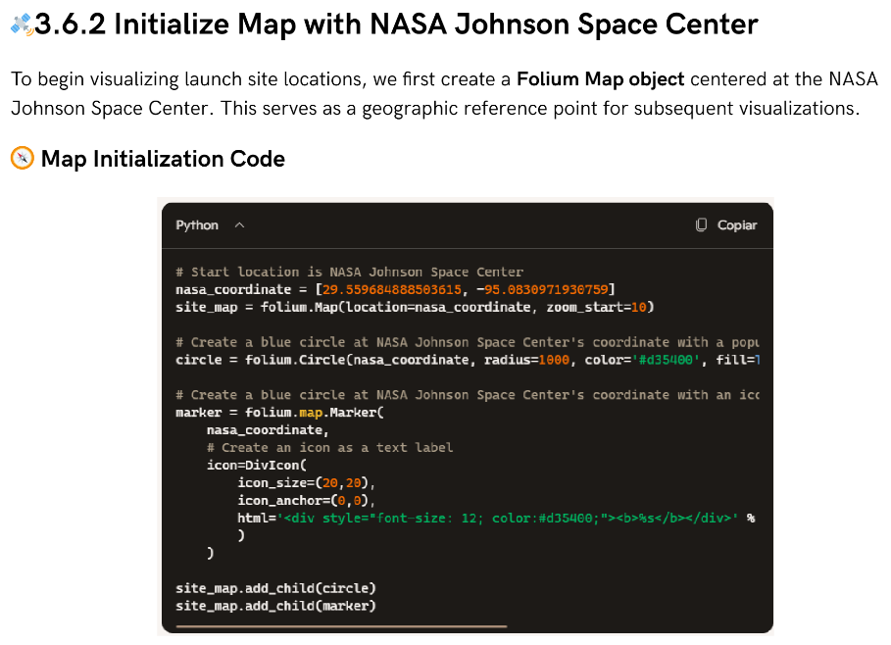Click the Copiar copy icon

(701, 225)
